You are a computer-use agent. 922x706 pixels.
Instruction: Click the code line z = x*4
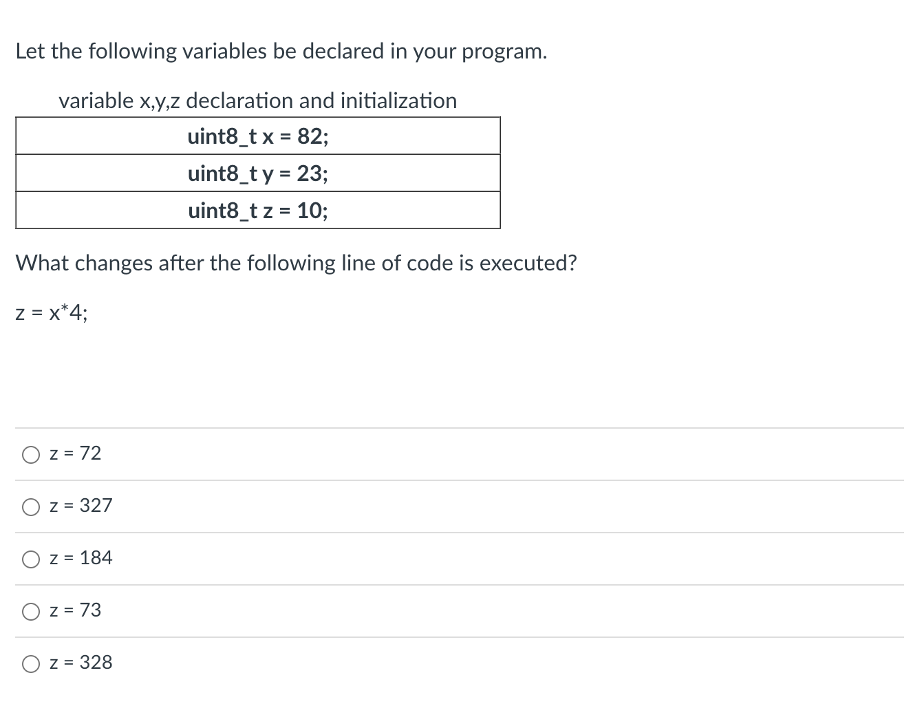(50, 313)
